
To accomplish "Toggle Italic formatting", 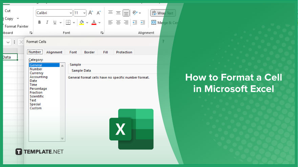I will click(47, 22).
